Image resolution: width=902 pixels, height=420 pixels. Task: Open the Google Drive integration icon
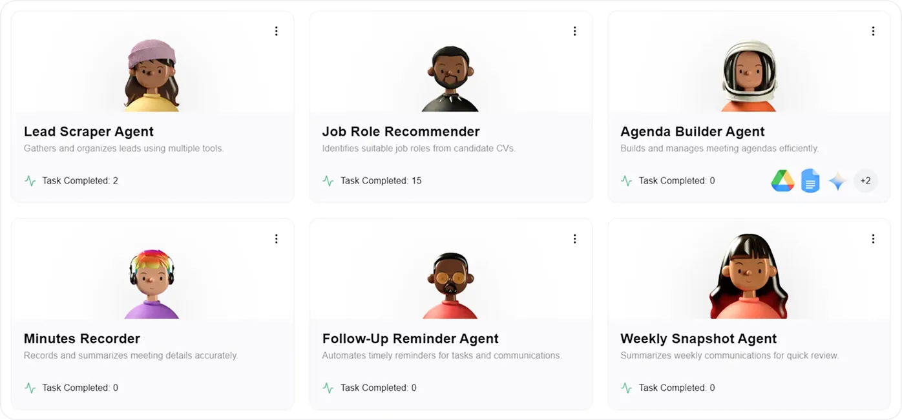(782, 181)
